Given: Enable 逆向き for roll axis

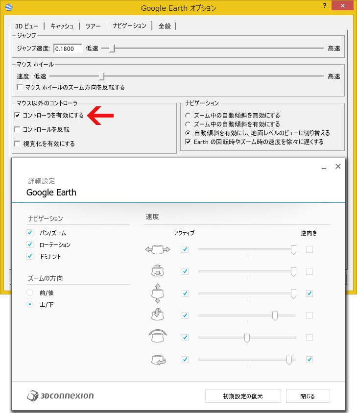Looking at the screenshot, I should point(309,338).
